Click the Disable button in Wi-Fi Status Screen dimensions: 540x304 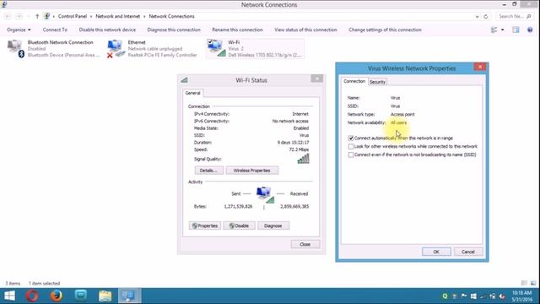pyautogui.click(x=239, y=225)
